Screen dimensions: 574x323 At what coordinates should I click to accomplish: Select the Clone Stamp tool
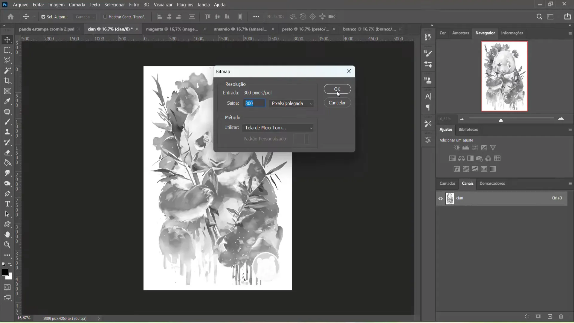(x=7, y=132)
